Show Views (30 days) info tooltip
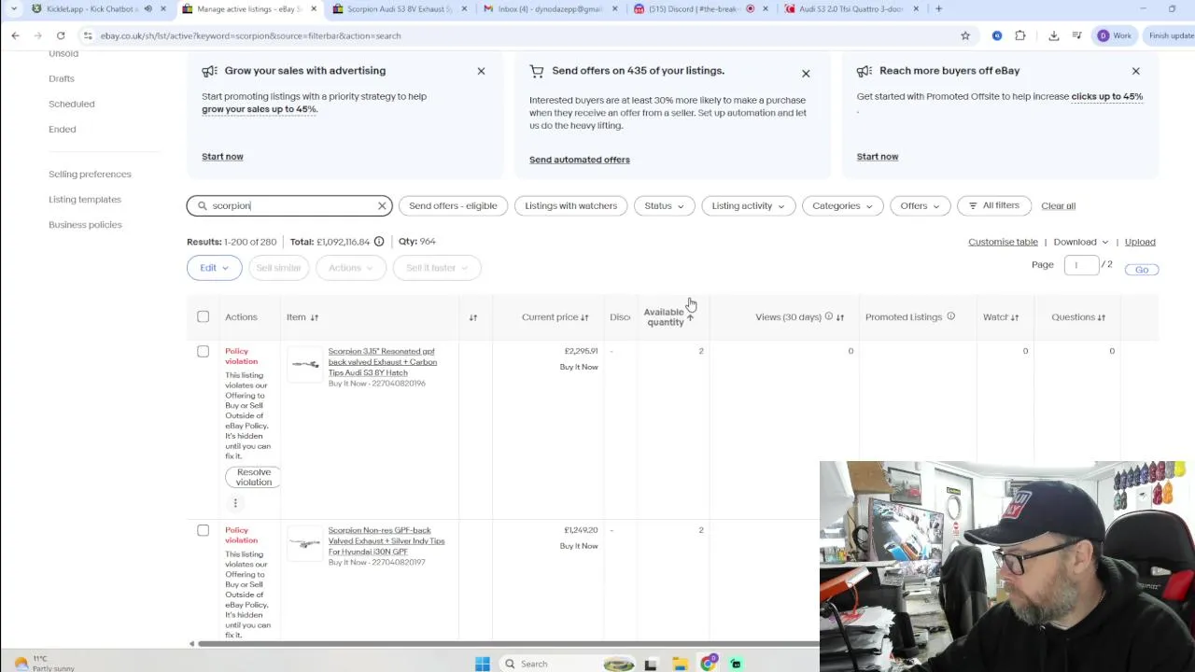The height and width of the screenshot is (672, 1195). tap(828, 316)
